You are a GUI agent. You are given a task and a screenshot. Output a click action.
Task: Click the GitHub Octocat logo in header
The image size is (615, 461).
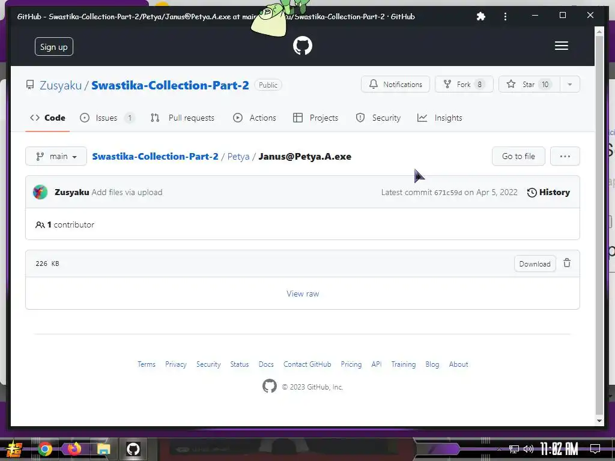point(303,46)
